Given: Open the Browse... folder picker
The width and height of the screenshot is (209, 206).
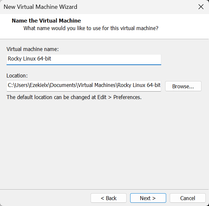Looking at the screenshot, I should (x=183, y=86).
